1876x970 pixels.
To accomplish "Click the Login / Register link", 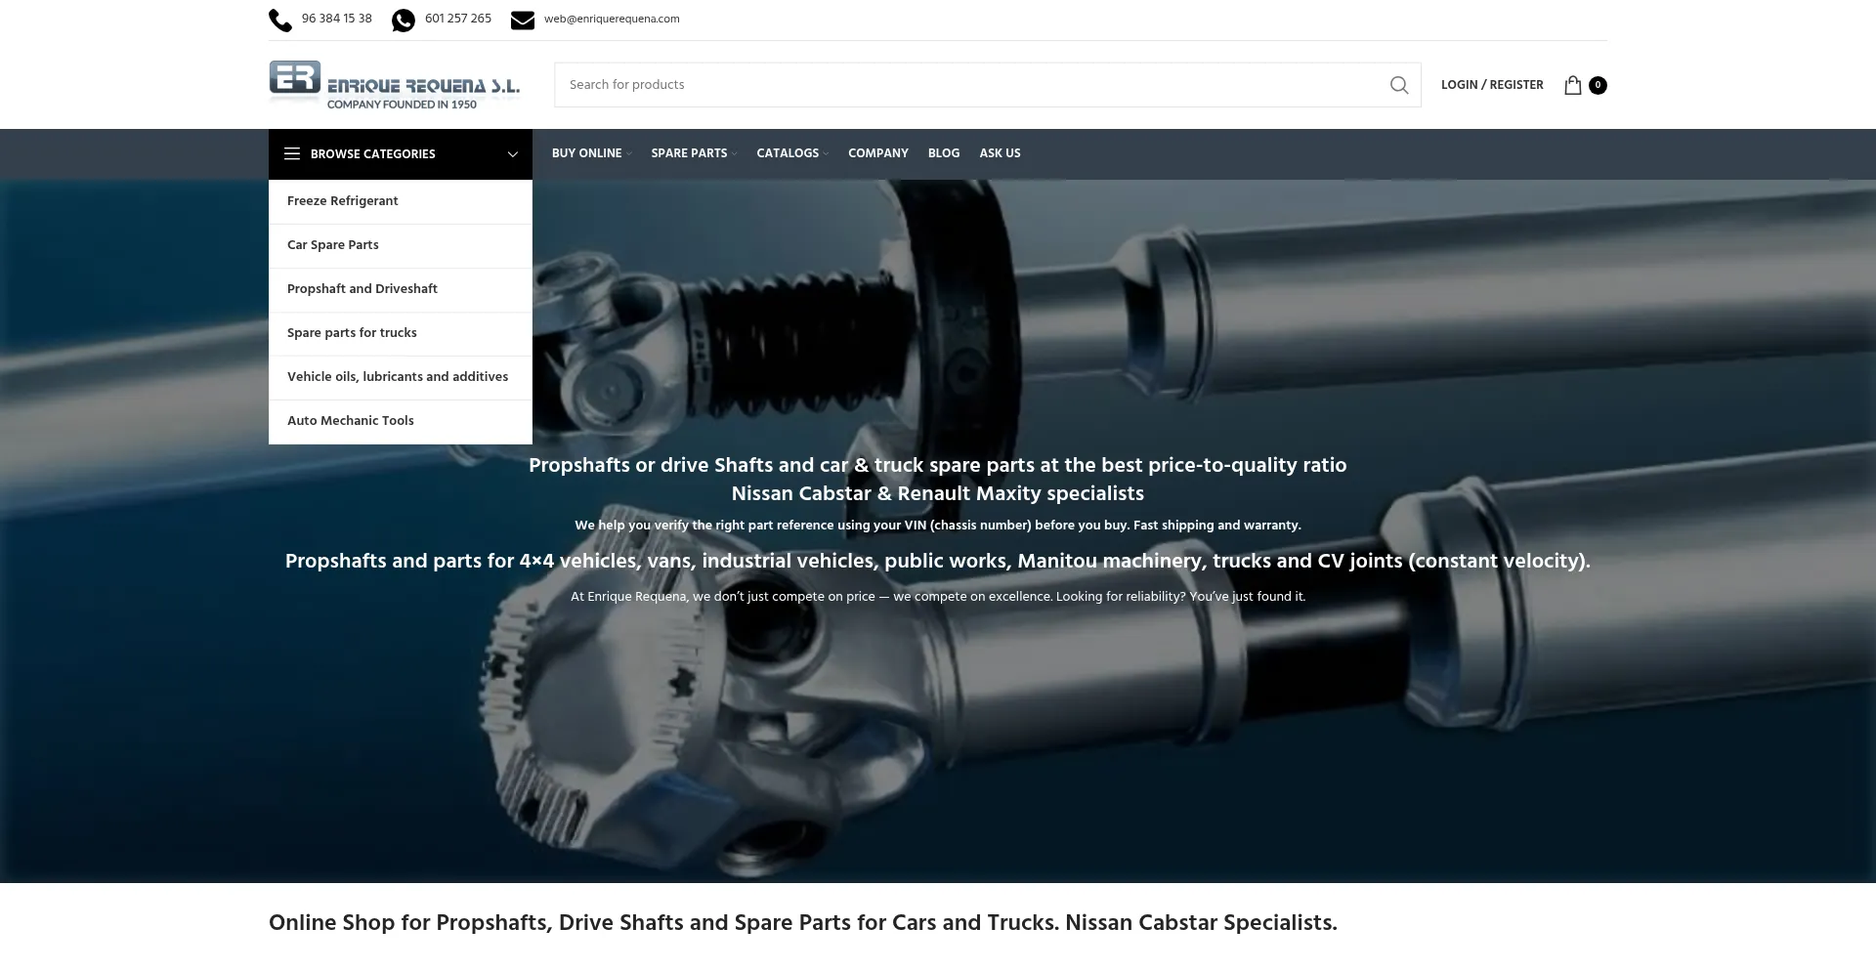I will 1492,85.
